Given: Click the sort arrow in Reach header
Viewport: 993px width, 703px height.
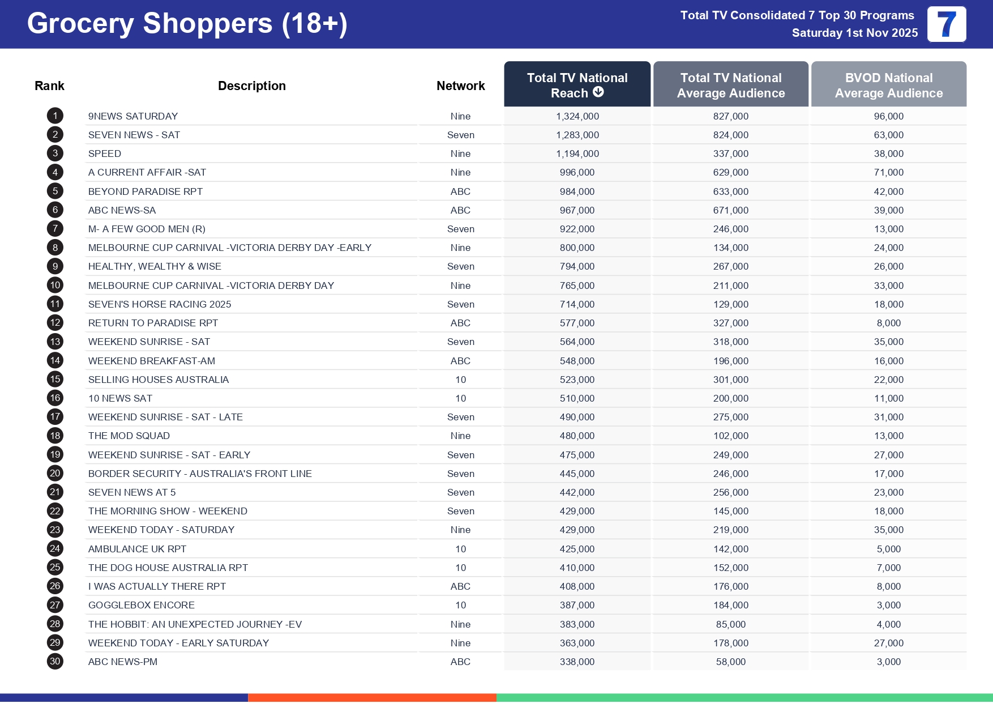Looking at the screenshot, I should 598,92.
